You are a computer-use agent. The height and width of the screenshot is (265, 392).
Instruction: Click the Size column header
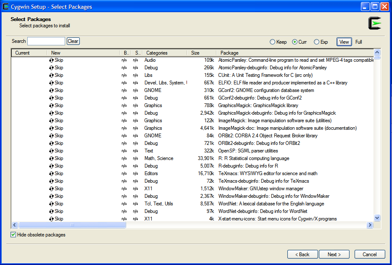(x=202, y=53)
